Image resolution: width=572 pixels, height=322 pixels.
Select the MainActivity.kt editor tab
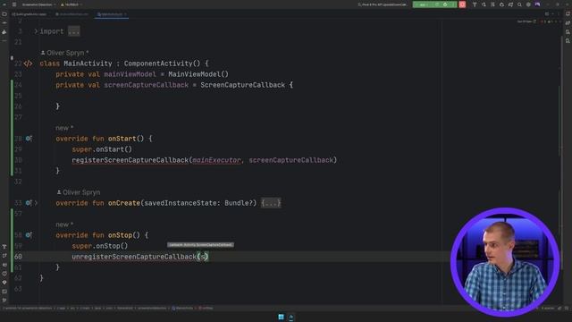pos(110,14)
